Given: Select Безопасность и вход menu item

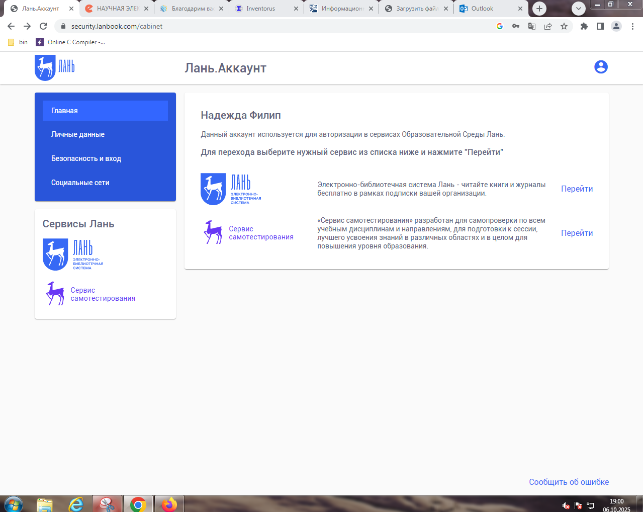Looking at the screenshot, I should pos(86,158).
